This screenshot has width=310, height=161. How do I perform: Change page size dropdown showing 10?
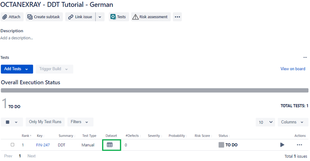click(265, 122)
